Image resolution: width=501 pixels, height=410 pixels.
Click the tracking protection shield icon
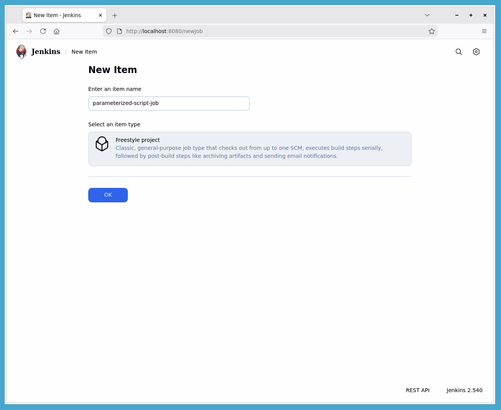coord(109,31)
